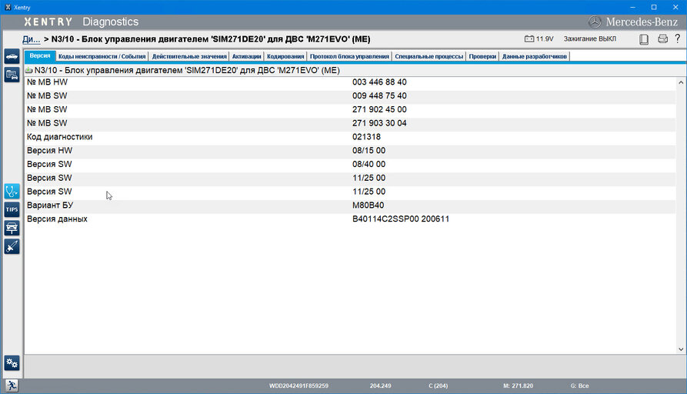Click the scrollbar up arrow
The width and height of the screenshot is (687, 394).
(x=681, y=82)
